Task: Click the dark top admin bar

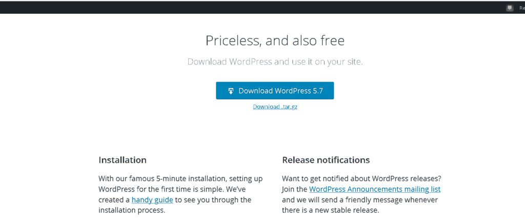Action: pyautogui.click(x=262, y=7)
